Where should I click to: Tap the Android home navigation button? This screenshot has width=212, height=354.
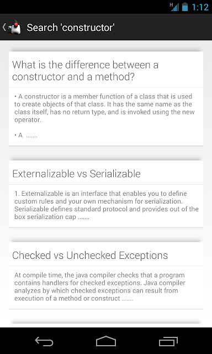point(106,341)
